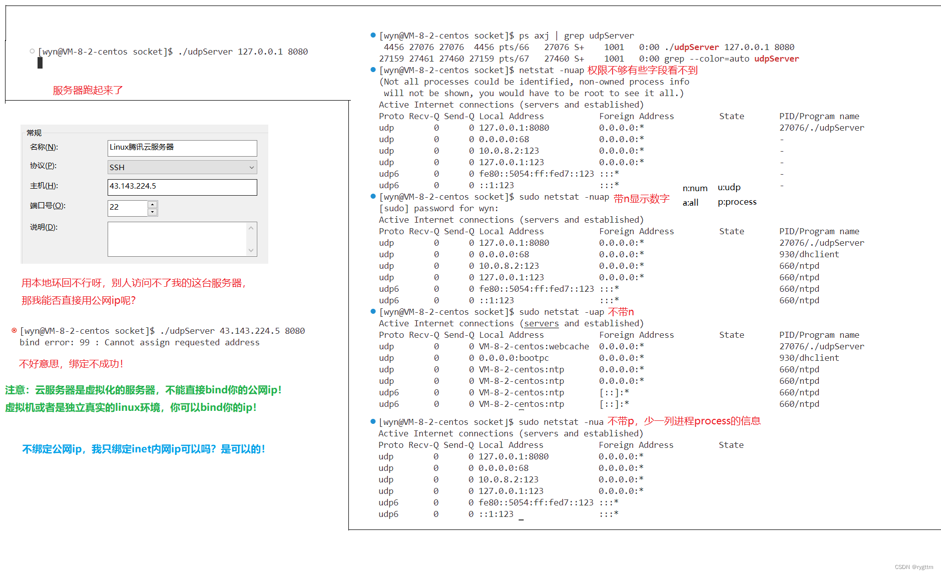This screenshot has width=941, height=575.
Task: Click 'VM-8-2-centos:webcache' local address
Action: click(534, 346)
